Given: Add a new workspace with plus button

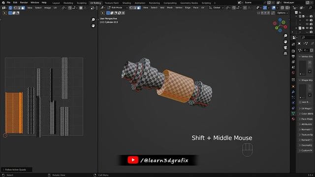Looking at the screenshot, I should pyautogui.click(x=215, y=3).
